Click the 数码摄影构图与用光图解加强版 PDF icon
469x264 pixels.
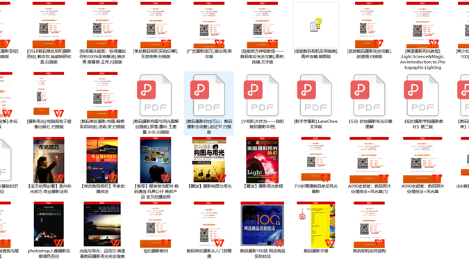pos(156,95)
